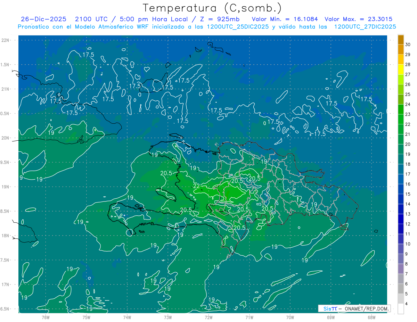Image resolution: width=417 pixels, height=322 pixels.
Task: Click the "22" contour label over Hispaniola
Action: click(197, 186)
